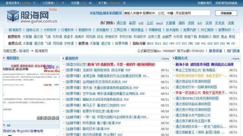Click hot search term kdj

click(x=200, y=23)
